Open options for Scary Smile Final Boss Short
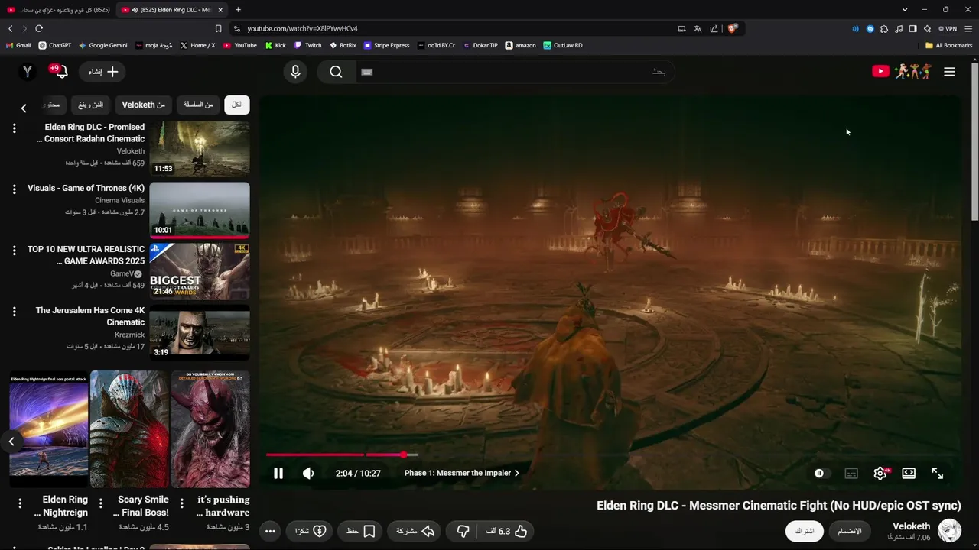 coord(101,503)
